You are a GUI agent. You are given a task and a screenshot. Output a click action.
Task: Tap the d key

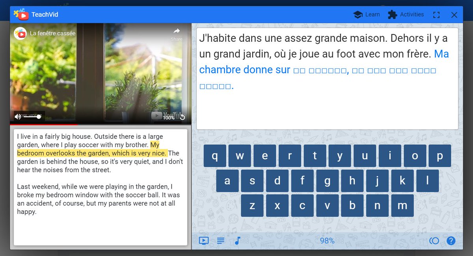click(277, 181)
